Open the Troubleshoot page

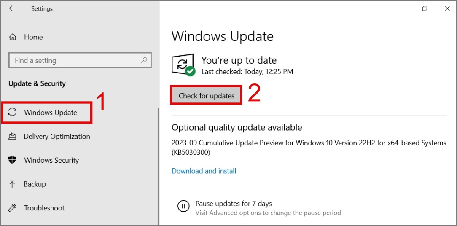pos(44,208)
